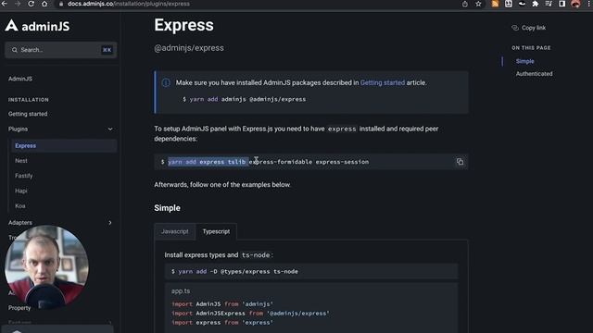Open the Koa plugin page
Viewport: 593px width, 333px height.
click(x=20, y=205)
